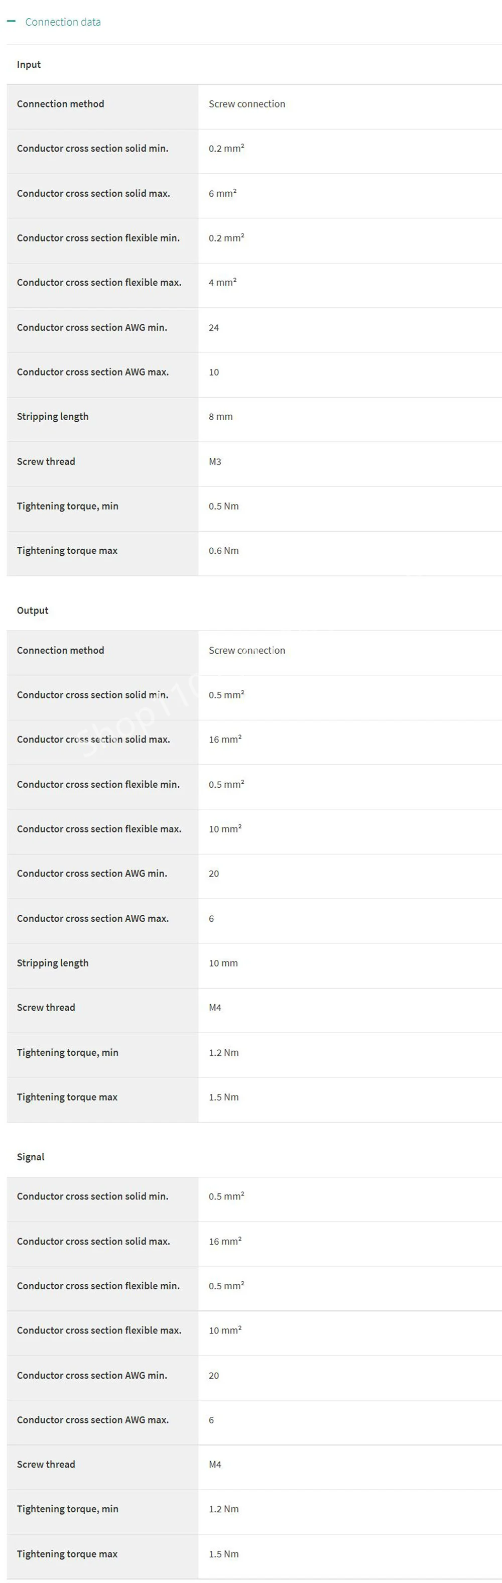The width and height of the screenshot is (502, 1583).
Task: Click Output's Stripping length label
Action: pyautogui.click(x=52, y=963)
